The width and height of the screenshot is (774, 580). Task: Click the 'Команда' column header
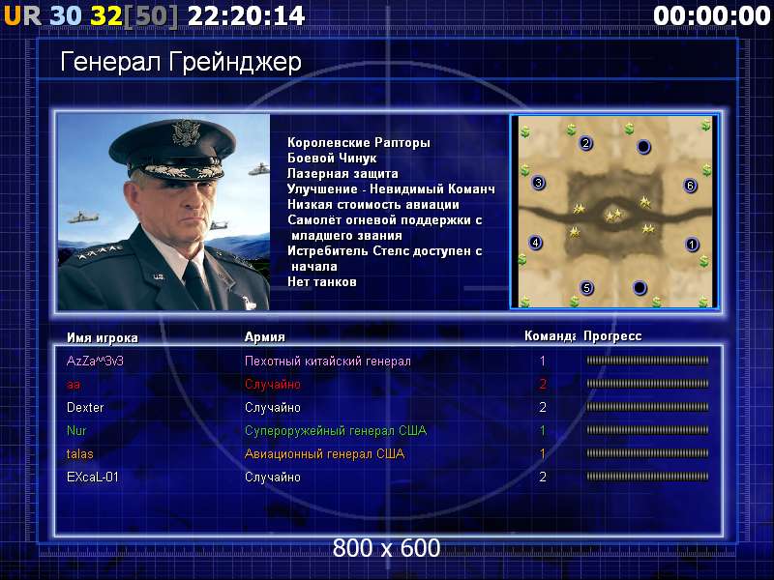[550, 335]
